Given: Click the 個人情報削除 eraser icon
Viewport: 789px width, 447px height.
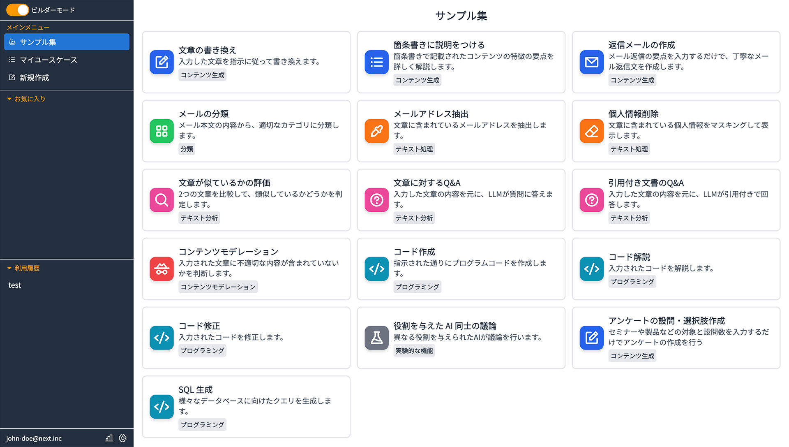Looking at the screenshot, I should pos(591,131).
